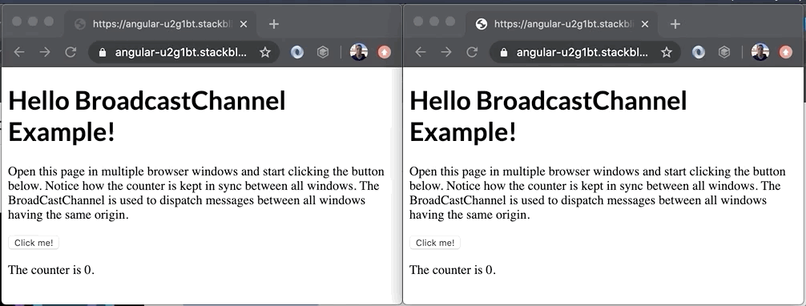Image resolution: width=806 pixels, height=306 pixels.
Task: Click the blue circular extension icon in the right window
Action: point(699,52)
